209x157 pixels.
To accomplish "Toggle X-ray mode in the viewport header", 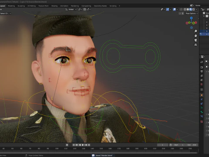I will [181, 9].
